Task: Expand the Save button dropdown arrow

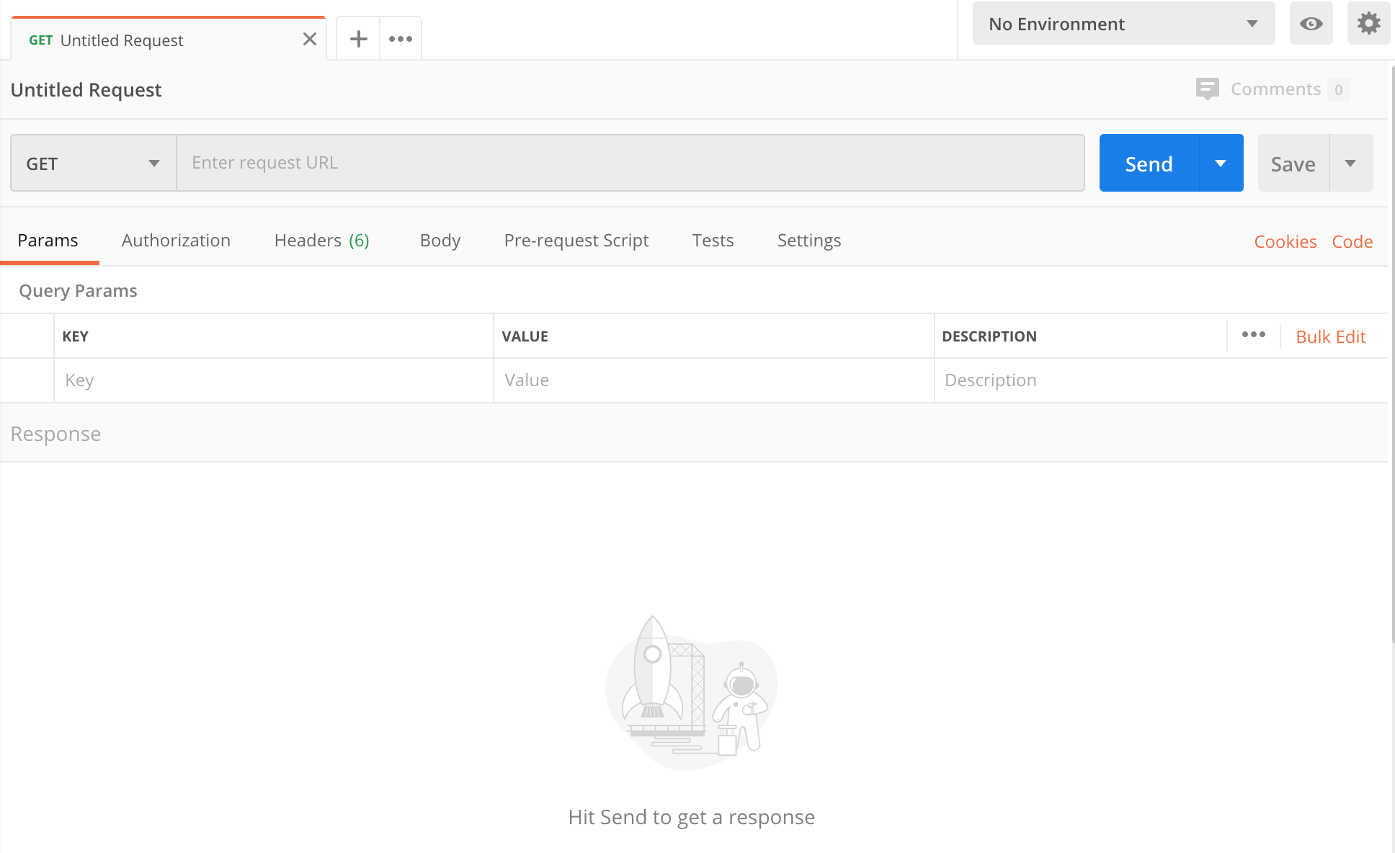Action: pos(1351,164)
